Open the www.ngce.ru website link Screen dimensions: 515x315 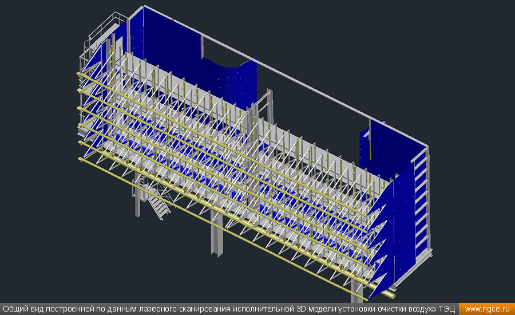tap(487, 309)
